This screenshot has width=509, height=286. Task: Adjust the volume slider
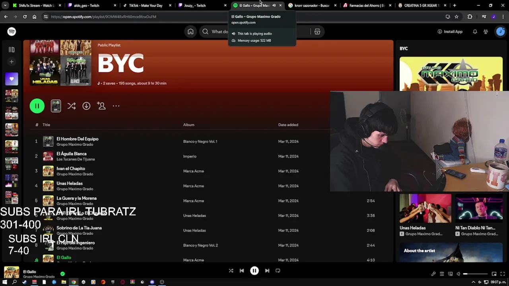pyautogui.click(x=476, y=274)
